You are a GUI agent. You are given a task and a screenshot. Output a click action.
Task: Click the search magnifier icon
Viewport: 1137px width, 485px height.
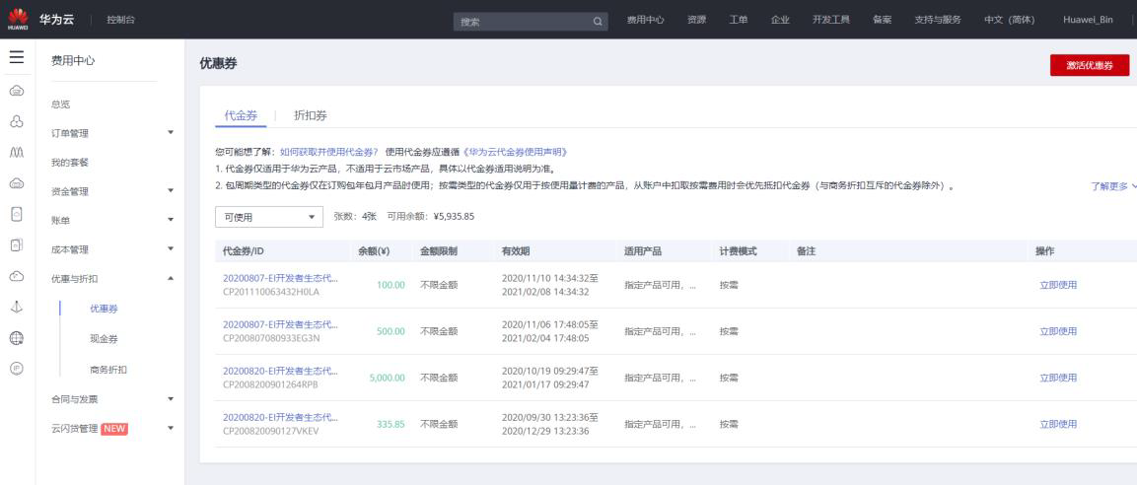[x=598, y=22]
